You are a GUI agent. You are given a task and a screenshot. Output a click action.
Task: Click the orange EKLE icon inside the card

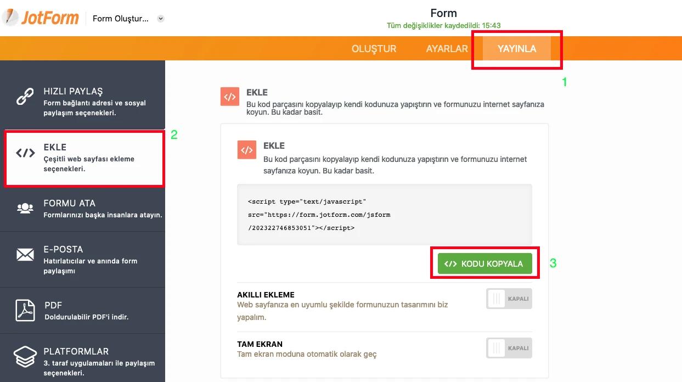click(x=246, y=150)
